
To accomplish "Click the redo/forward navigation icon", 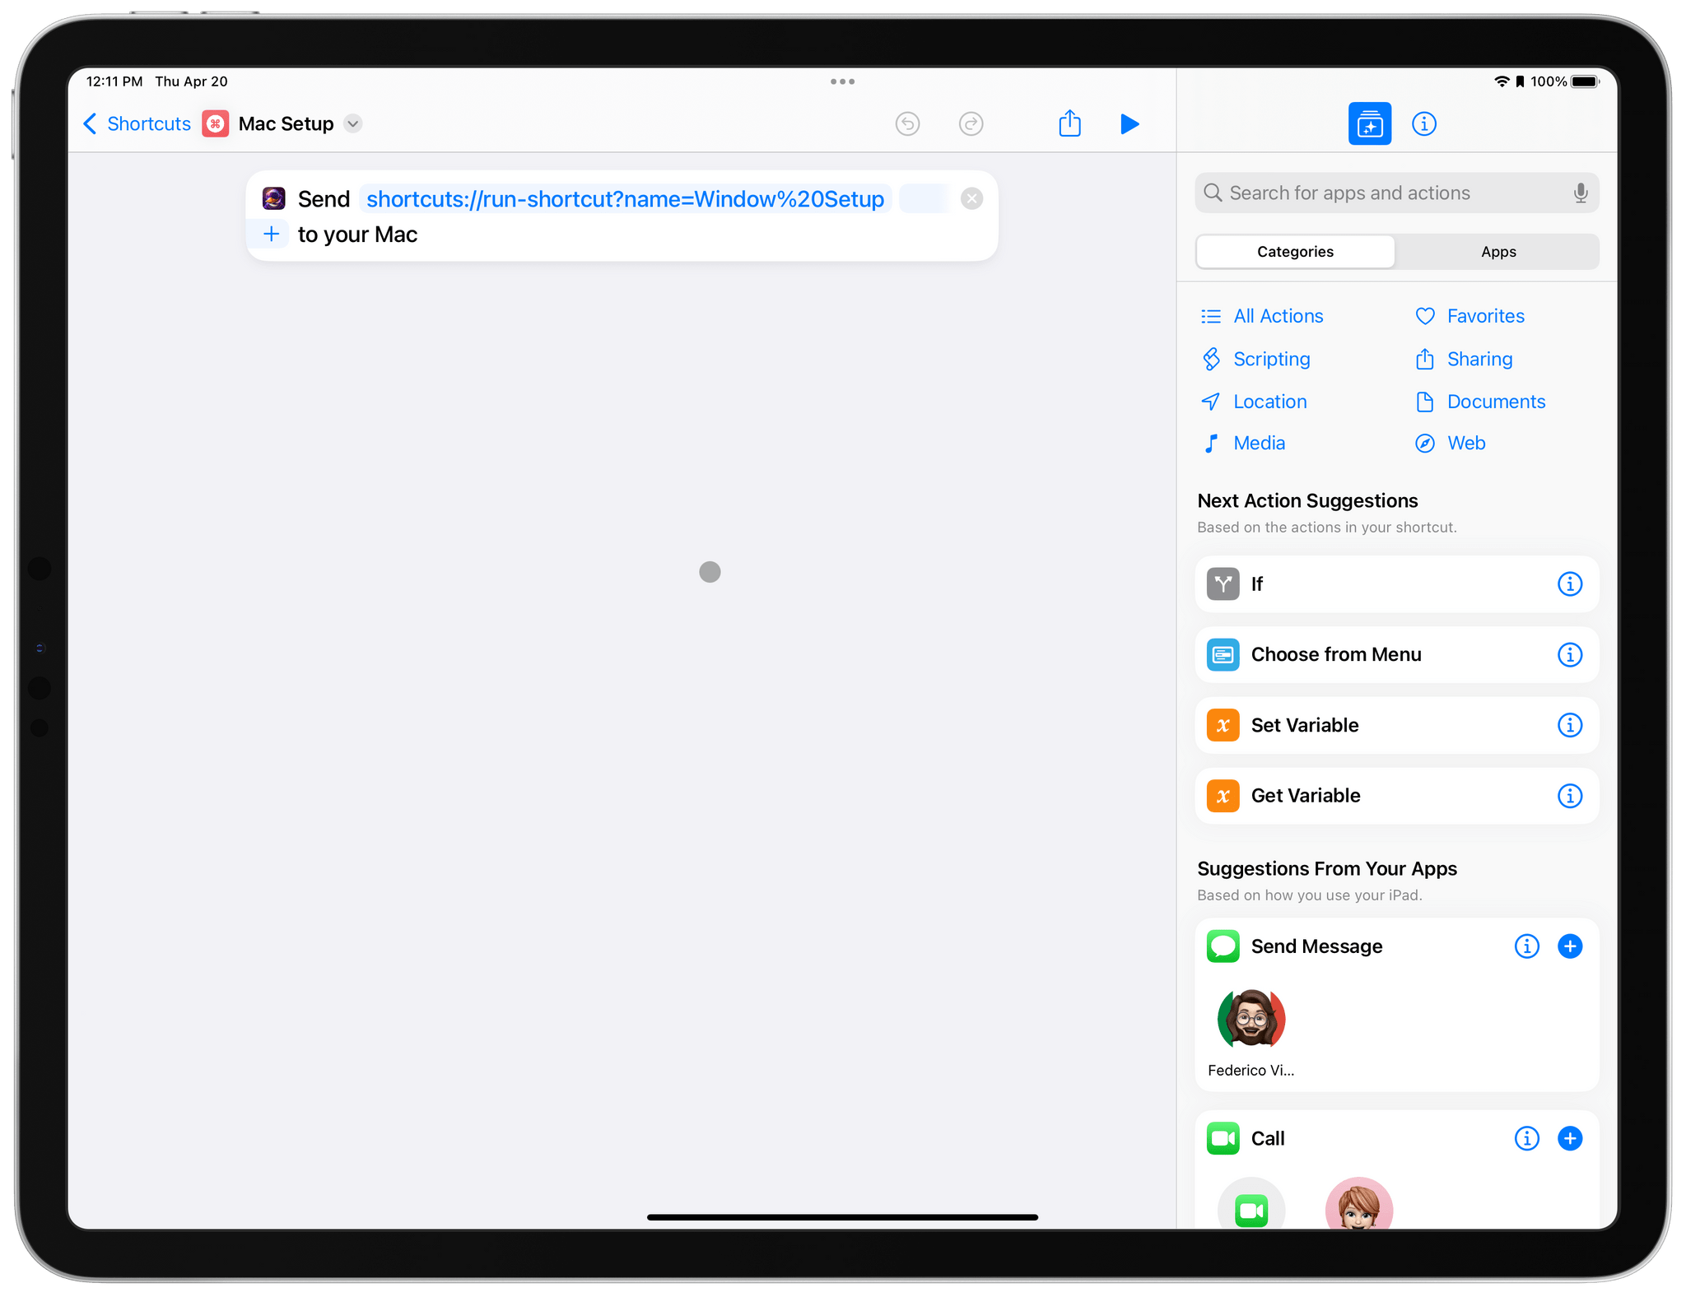I will [x=971, y=124].
